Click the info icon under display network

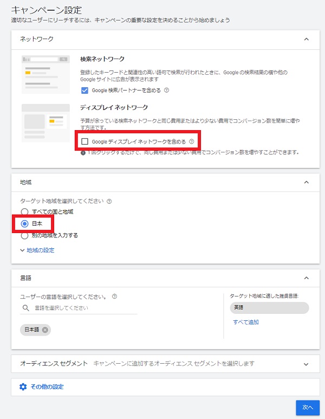coord(83,153)
